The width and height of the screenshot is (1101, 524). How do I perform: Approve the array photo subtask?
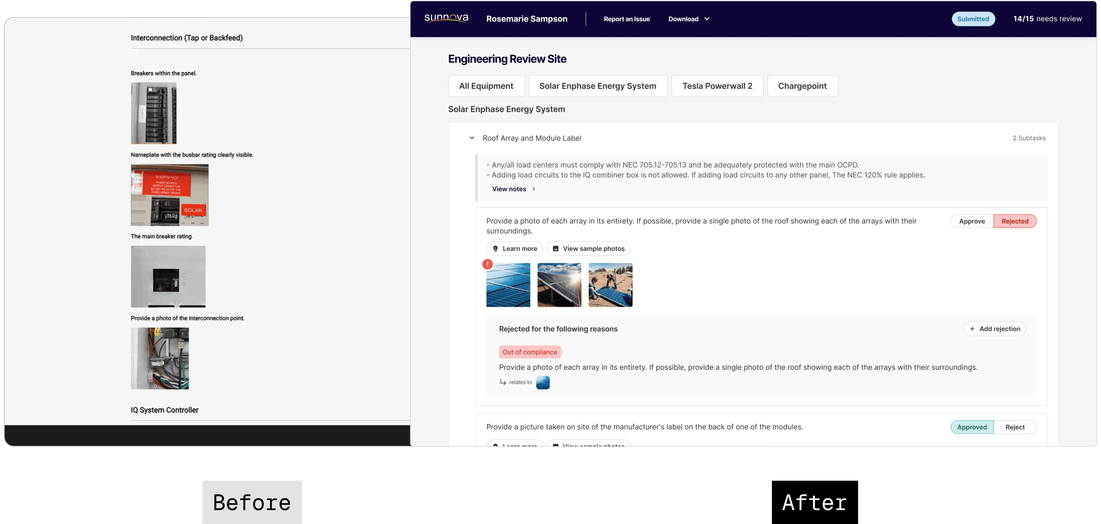point(972,221)
